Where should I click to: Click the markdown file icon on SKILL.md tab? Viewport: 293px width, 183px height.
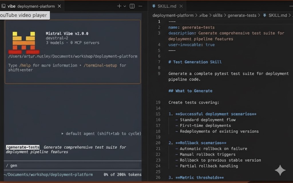coord(154,6)
